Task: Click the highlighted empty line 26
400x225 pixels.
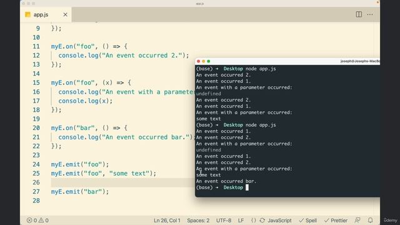Action: click(122, 182)
